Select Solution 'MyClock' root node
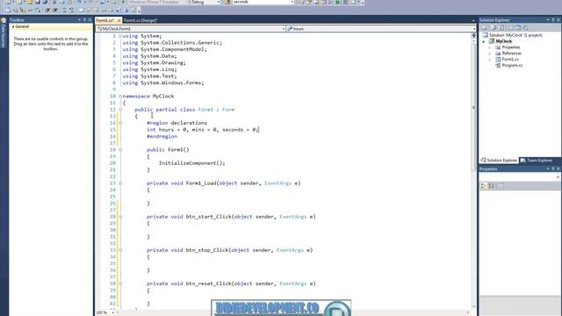Image resolution: width=562 pixels, height=316 pixels. 515,35
